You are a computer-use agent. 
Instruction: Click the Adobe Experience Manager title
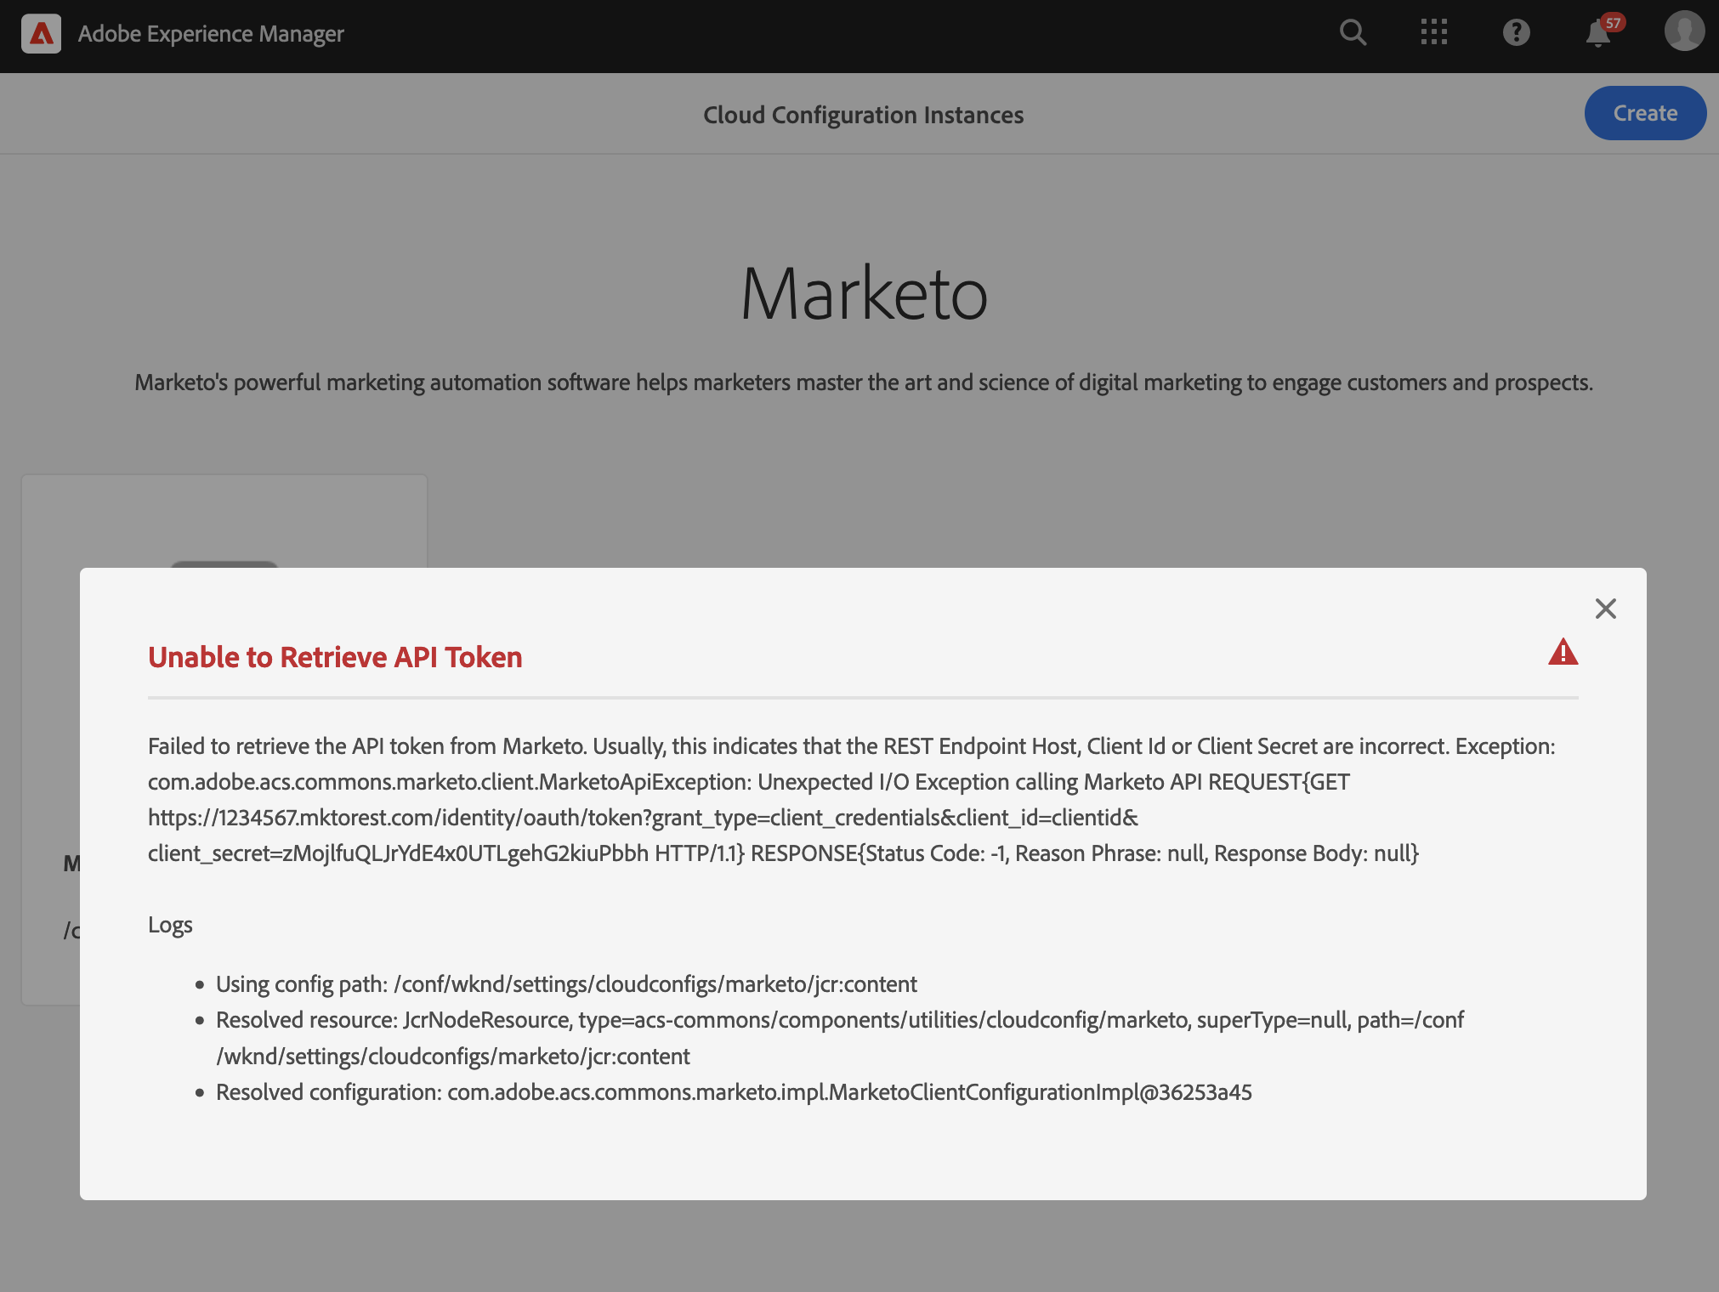tap(211, 34)
